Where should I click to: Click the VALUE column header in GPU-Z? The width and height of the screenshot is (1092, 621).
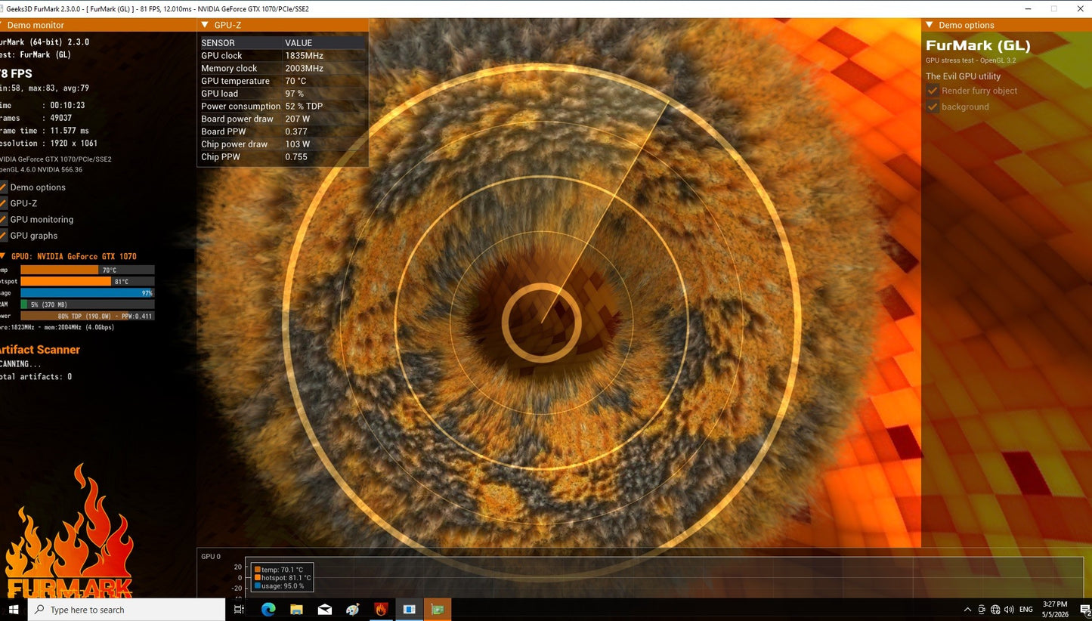point(299,43)
